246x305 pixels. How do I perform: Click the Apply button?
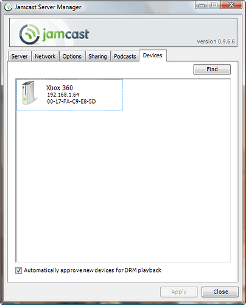tap(179, 292)
